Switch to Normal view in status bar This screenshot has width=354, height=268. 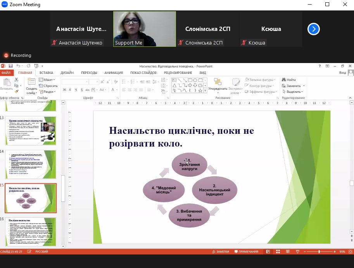pos(268,251)
